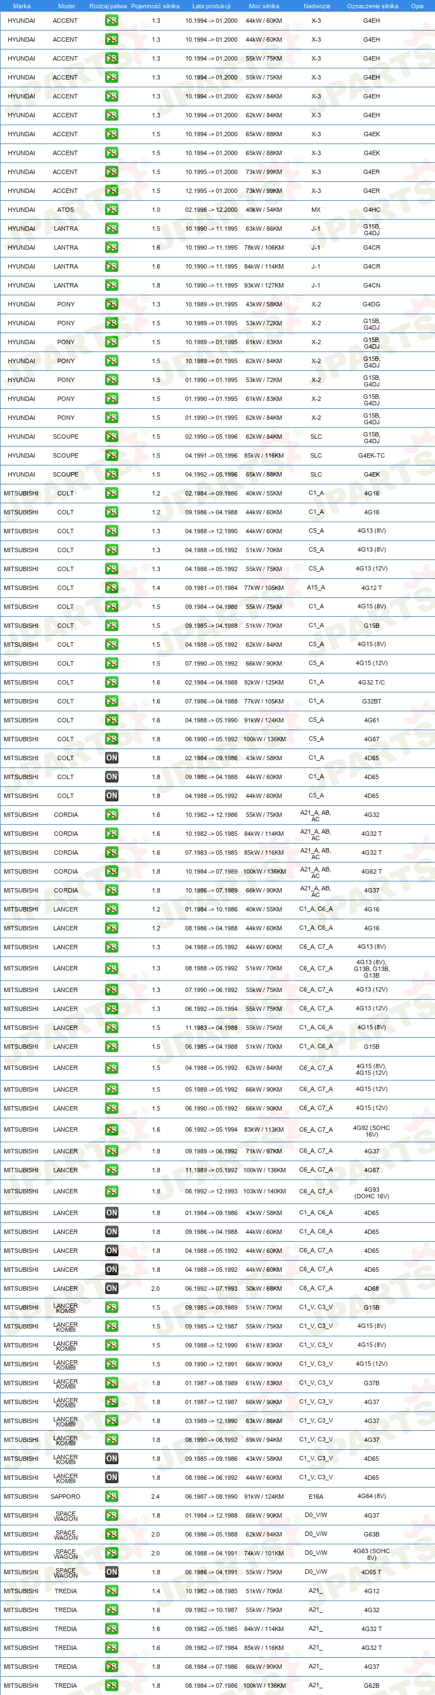Image resolution: width=435 pixels, height=1695 pixels.
Task: Select power value 71kW / 97KM
Action: coord(264,1151)
